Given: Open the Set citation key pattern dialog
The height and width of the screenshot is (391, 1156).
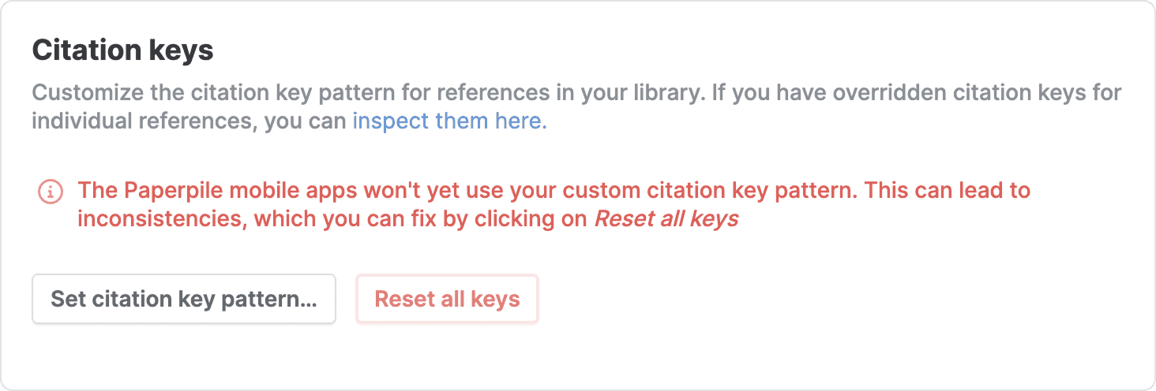Looking at the screenshot, I should click(x=184, y=299).
